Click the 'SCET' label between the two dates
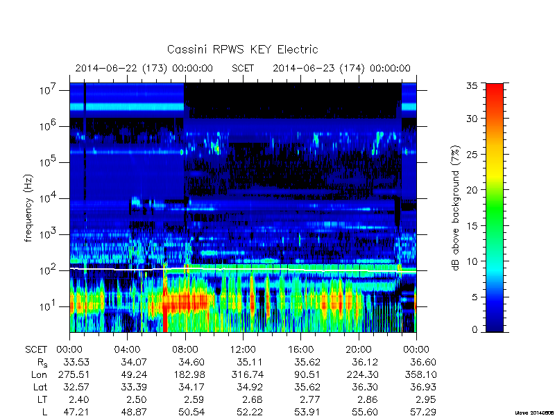 (x=243, y=68)
